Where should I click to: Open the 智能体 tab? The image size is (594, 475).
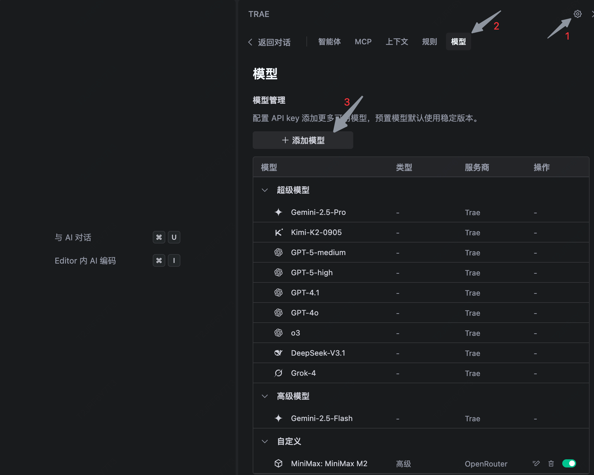pyautogui.click(x=329, y=42)
